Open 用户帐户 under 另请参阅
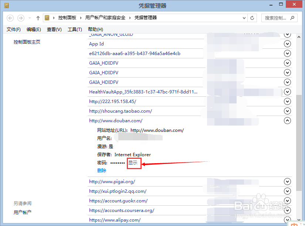305x226 pixels. 23,212
